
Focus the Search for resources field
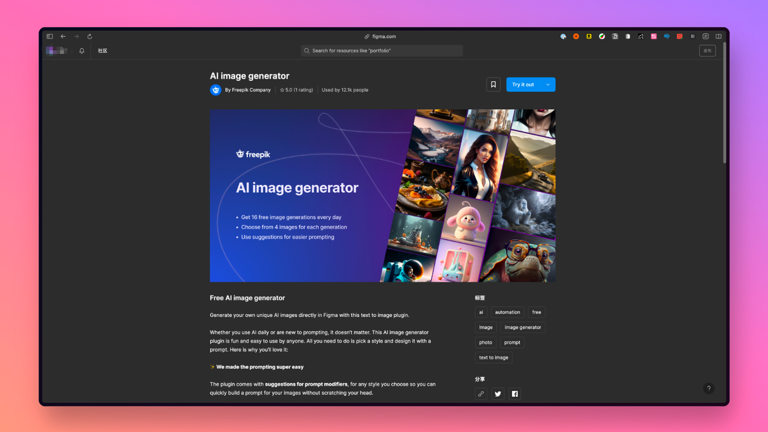coord(382,51)
